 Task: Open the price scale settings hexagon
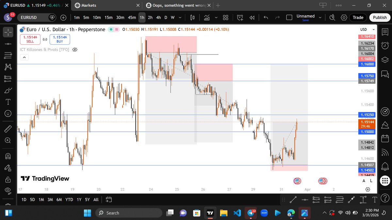368,189
